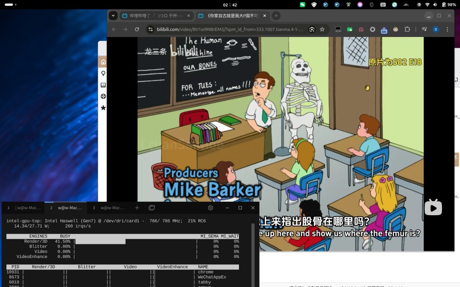Switch to terminal tab 3
The height and width of the screenshot is (287, 460).
click(109, 208)
